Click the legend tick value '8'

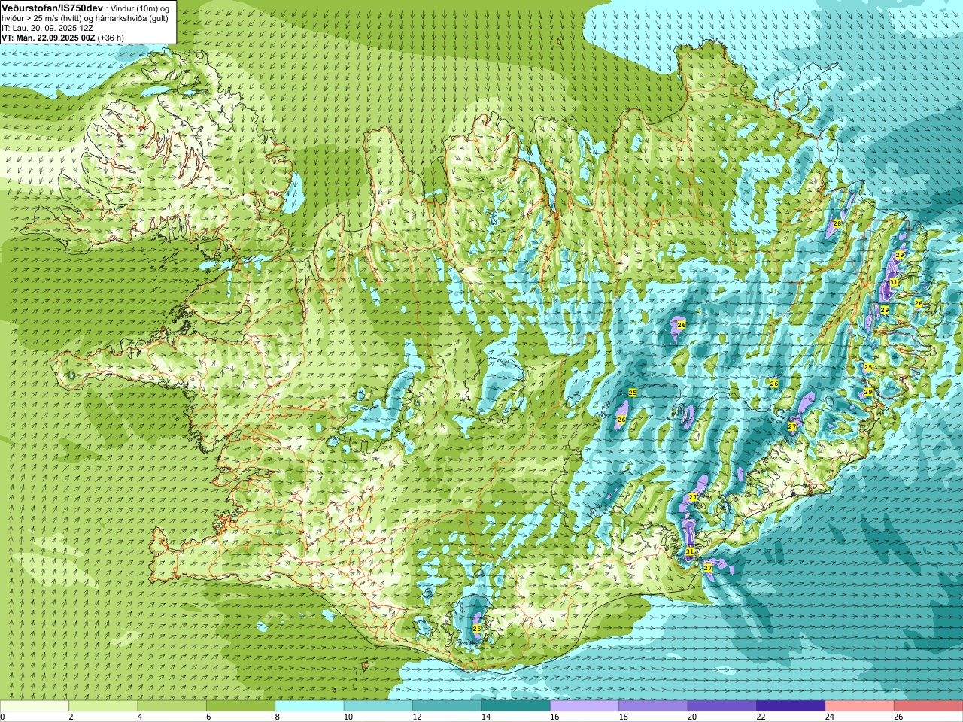[277, 717]
